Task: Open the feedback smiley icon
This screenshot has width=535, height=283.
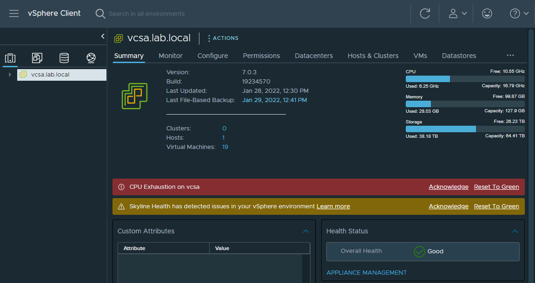Action: pos(487,13)
